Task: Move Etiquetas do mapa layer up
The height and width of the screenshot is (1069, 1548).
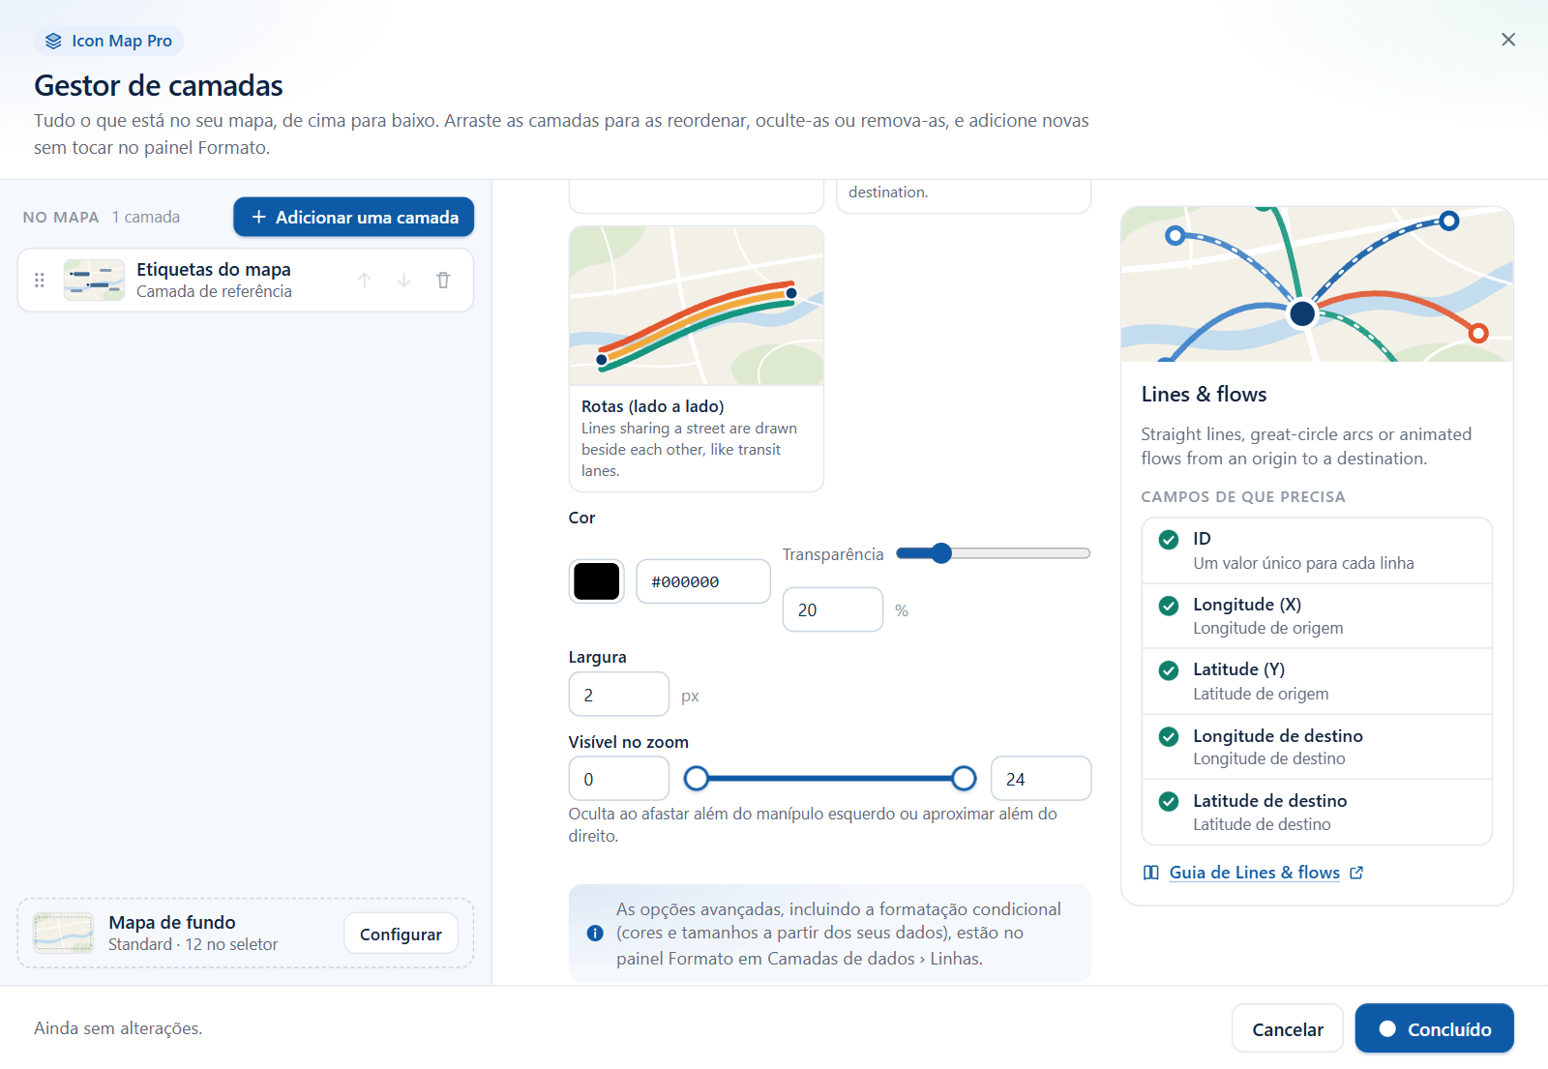Action: pyautogui.click(x=364, y=281)
